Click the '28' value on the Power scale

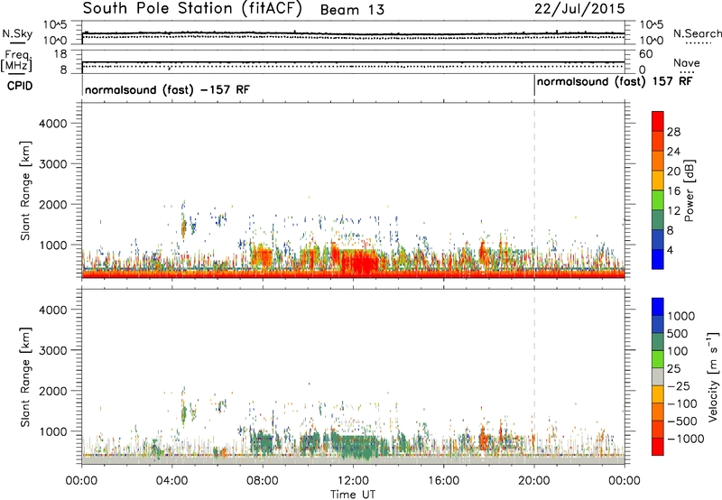(x=673, y=132)
